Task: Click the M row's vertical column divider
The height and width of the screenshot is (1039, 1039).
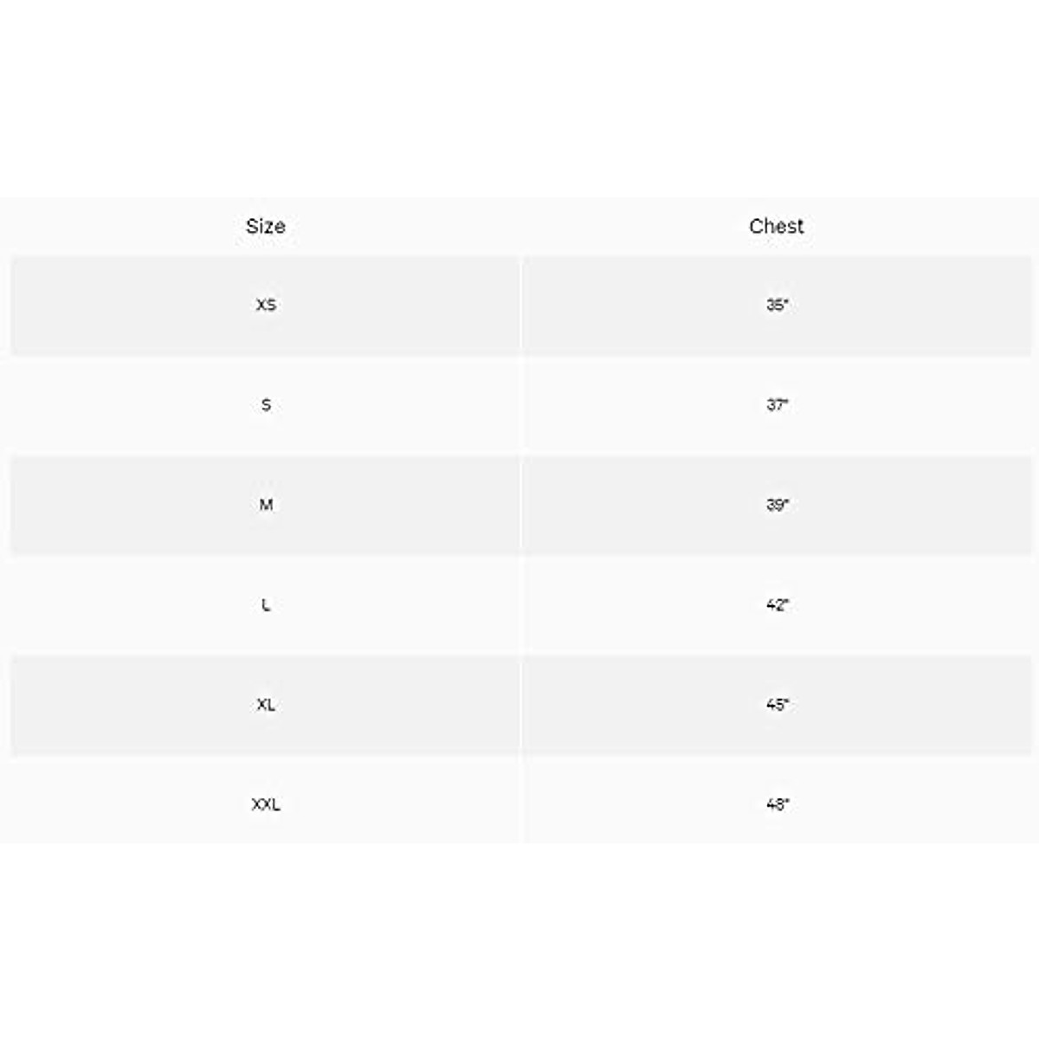Action: click(x=520, y=505)
